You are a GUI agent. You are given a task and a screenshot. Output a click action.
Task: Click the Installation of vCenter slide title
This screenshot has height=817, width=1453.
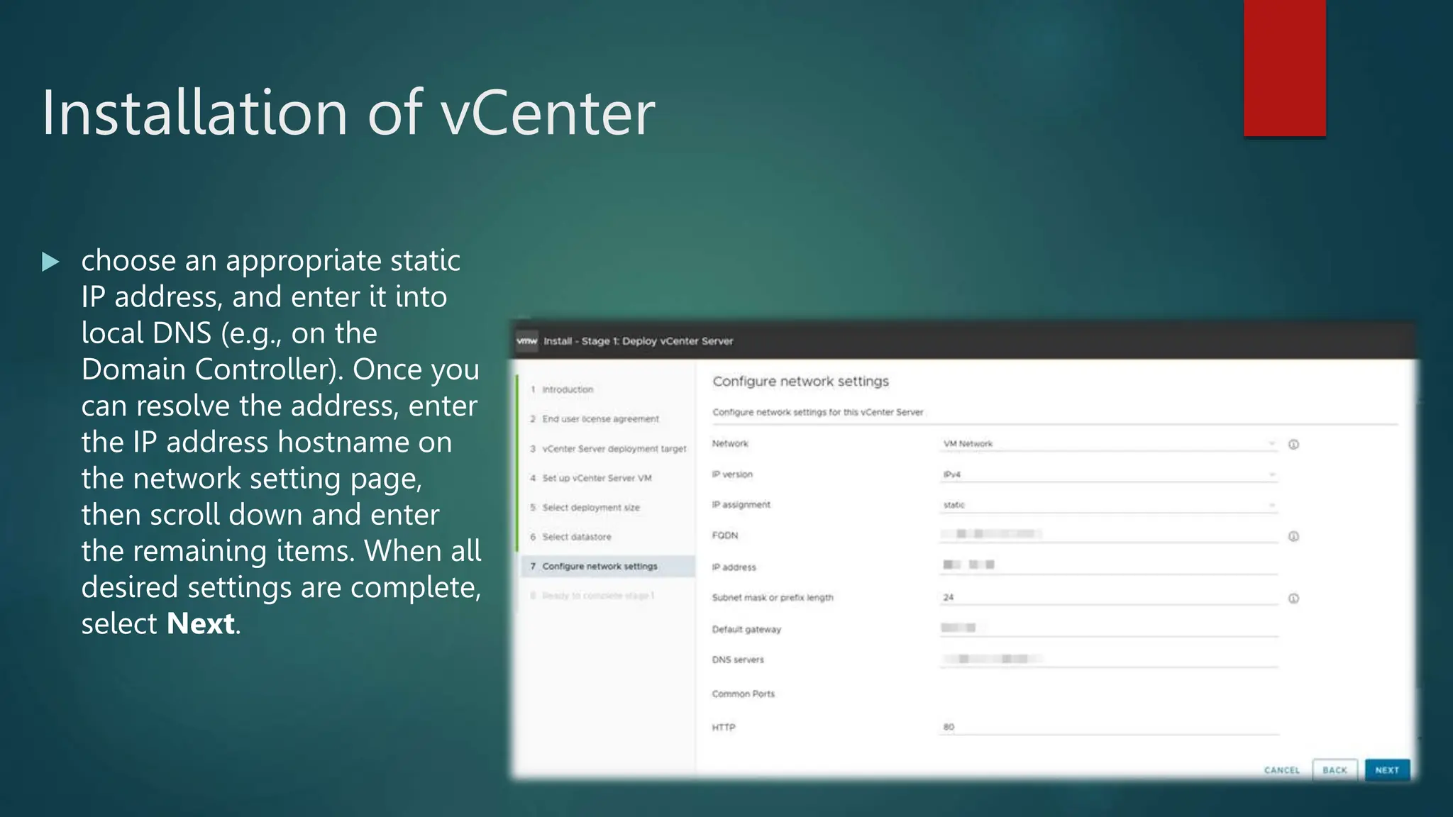click(x=348, y=112)
